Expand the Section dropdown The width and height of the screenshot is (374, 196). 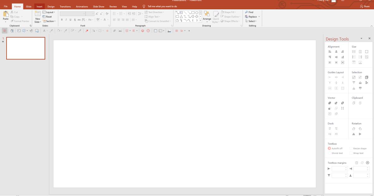pyautogui.click(x=50, y=21)
